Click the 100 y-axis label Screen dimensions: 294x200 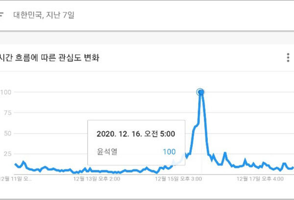pyautogui.click(x=6, y=92)
